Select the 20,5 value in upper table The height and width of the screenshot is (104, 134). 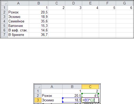[x=39, y=12]
